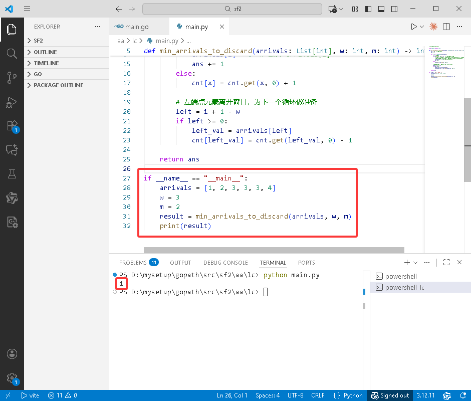Open the Testing flask icon
Image resolution: width=471 pixels, height=401 pixels.
point(12,174)
